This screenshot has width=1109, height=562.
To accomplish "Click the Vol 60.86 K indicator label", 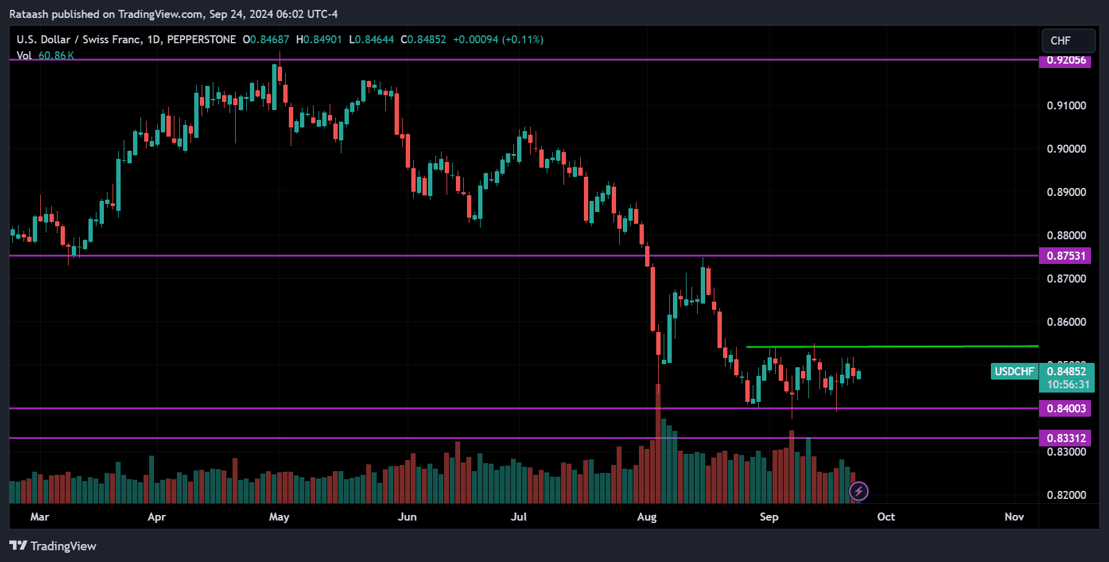I will (x=45, y=55).
